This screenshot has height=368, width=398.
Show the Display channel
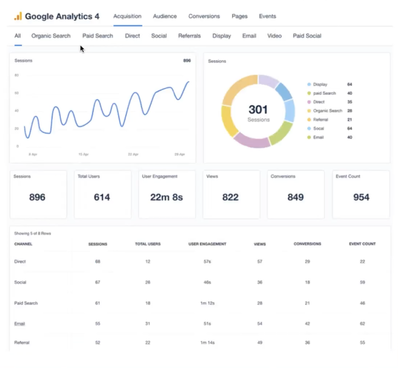click(x=221, y=36)
